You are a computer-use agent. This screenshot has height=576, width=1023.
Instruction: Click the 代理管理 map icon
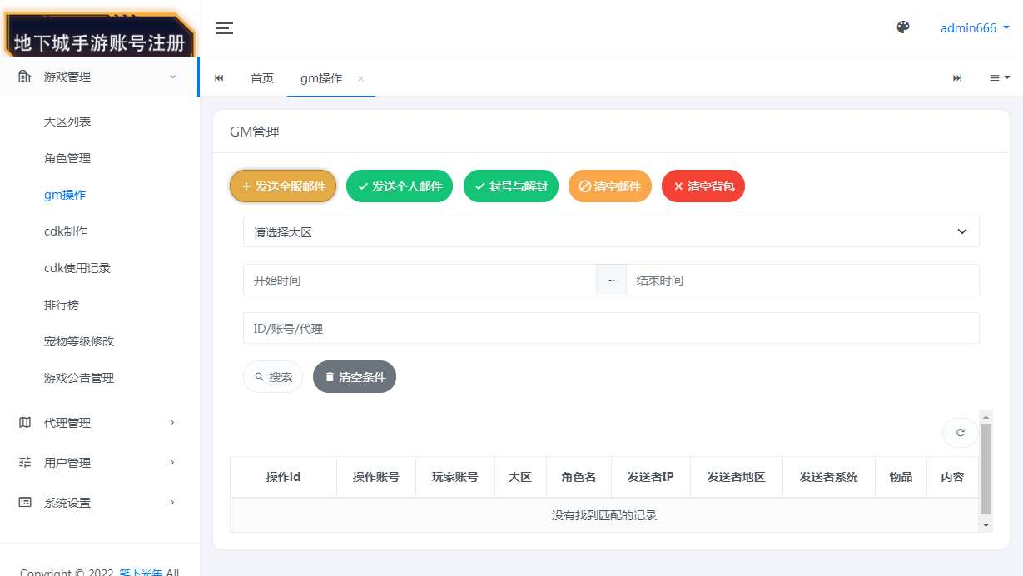point(24,422)
